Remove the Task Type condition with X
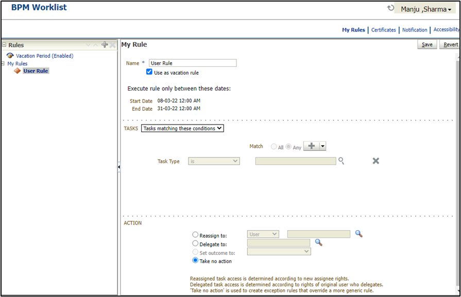Viewport: 461px width, 297px height. [x=375, y=161]
